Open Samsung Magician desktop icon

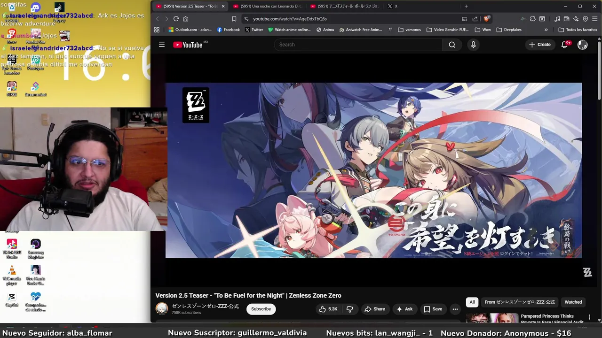35,249
